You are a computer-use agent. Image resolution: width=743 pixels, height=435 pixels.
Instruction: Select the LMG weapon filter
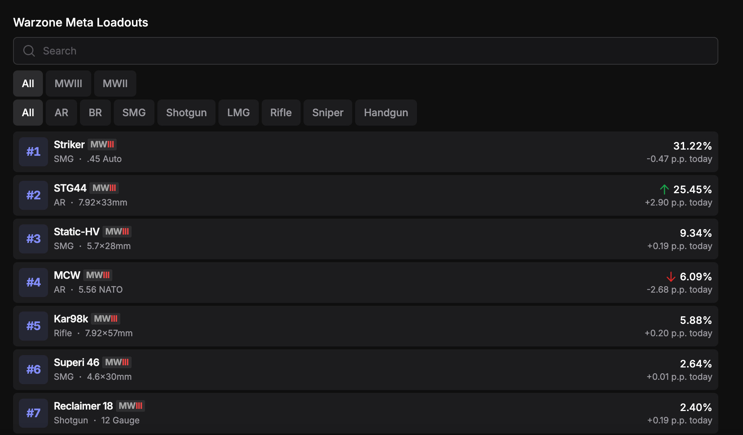(x=238, y=113)
